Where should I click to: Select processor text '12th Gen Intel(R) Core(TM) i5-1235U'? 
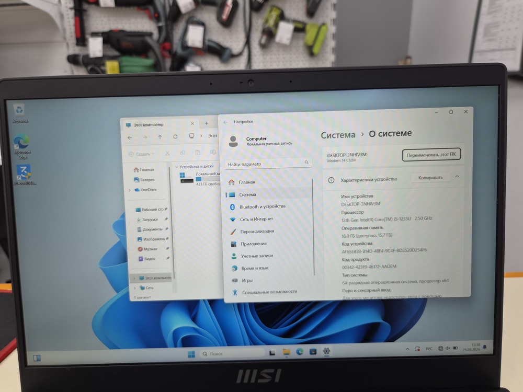[x=376, y=220]
